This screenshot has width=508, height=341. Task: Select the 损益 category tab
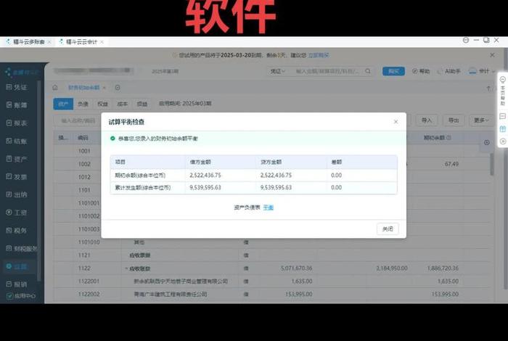pos(142,104)
